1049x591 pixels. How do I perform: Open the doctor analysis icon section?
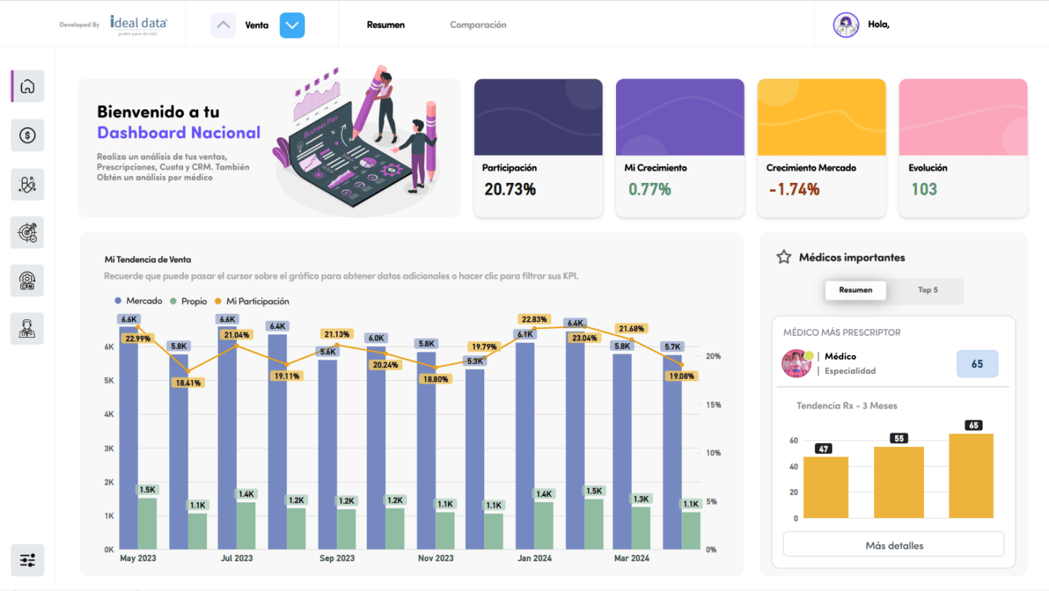click(x=27, y=329)
